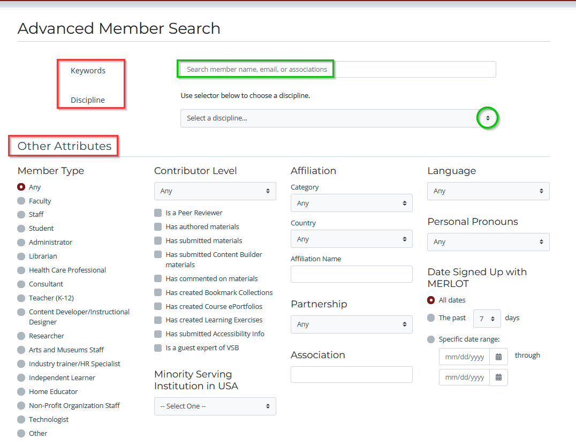This screenshot has height=446, width=576.
Task: Select Specific date range option
Action: click(x=431, y=339)
